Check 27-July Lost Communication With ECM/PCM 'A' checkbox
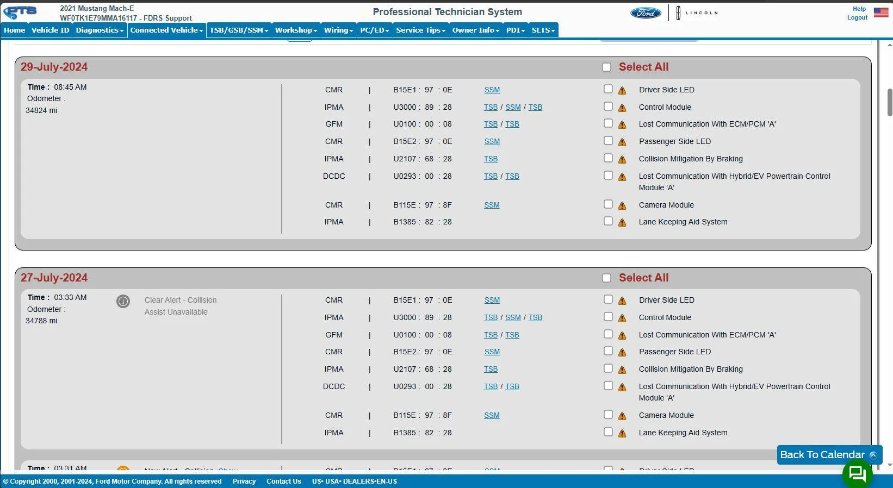 coord(608,334)
